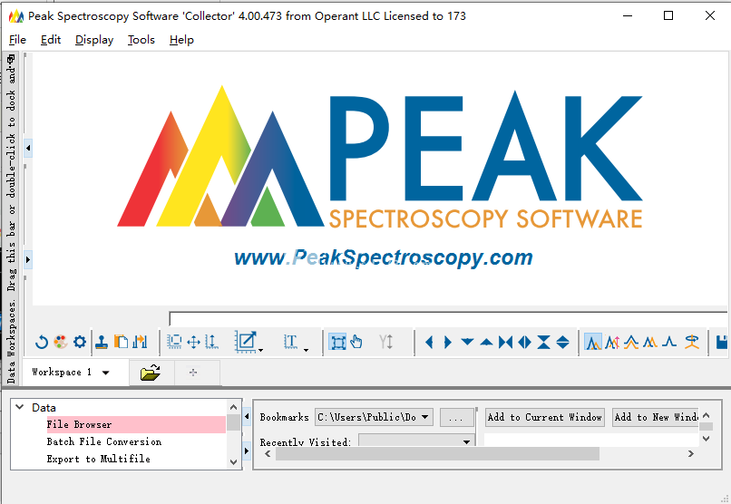
Task: Click the file browser scroll left arrow
Action: [x=268, y=454]
